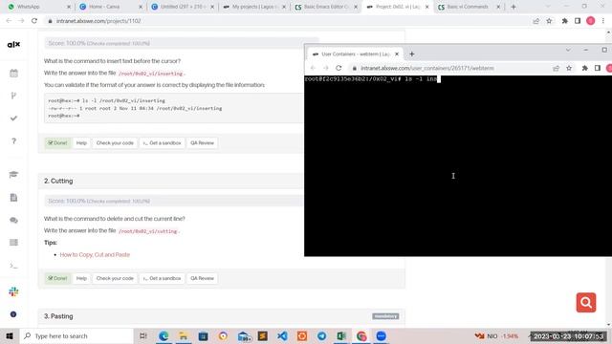Click Get a sandbox in Inserting task
612x344 pixels.
point(162,142)
